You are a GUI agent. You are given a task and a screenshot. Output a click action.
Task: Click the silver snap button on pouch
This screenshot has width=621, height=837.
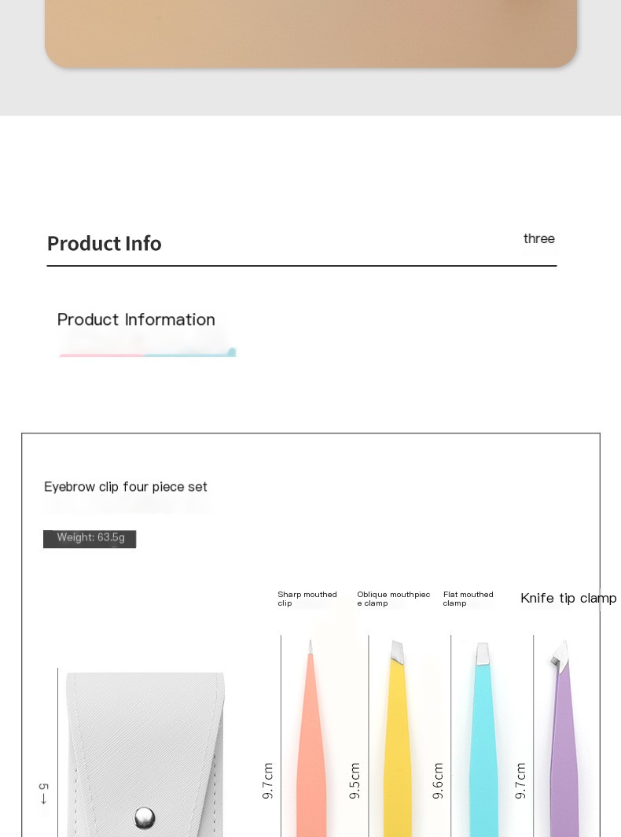coord(144,817)
